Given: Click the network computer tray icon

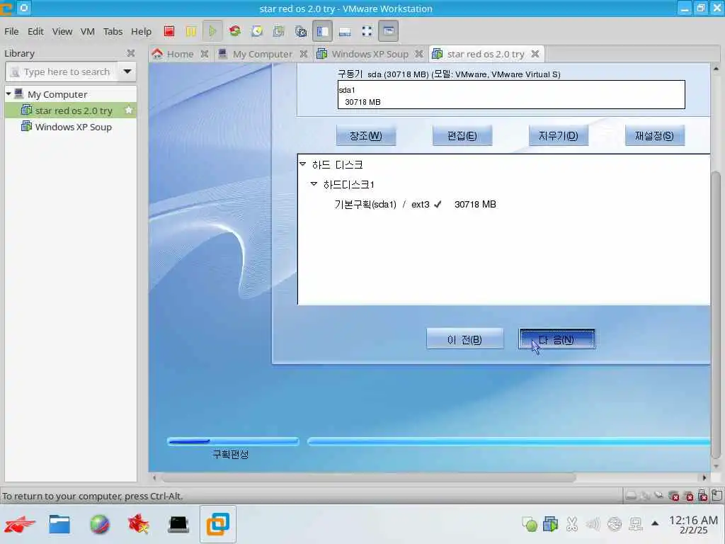Looking at the screenshot, I should (636, 523).
